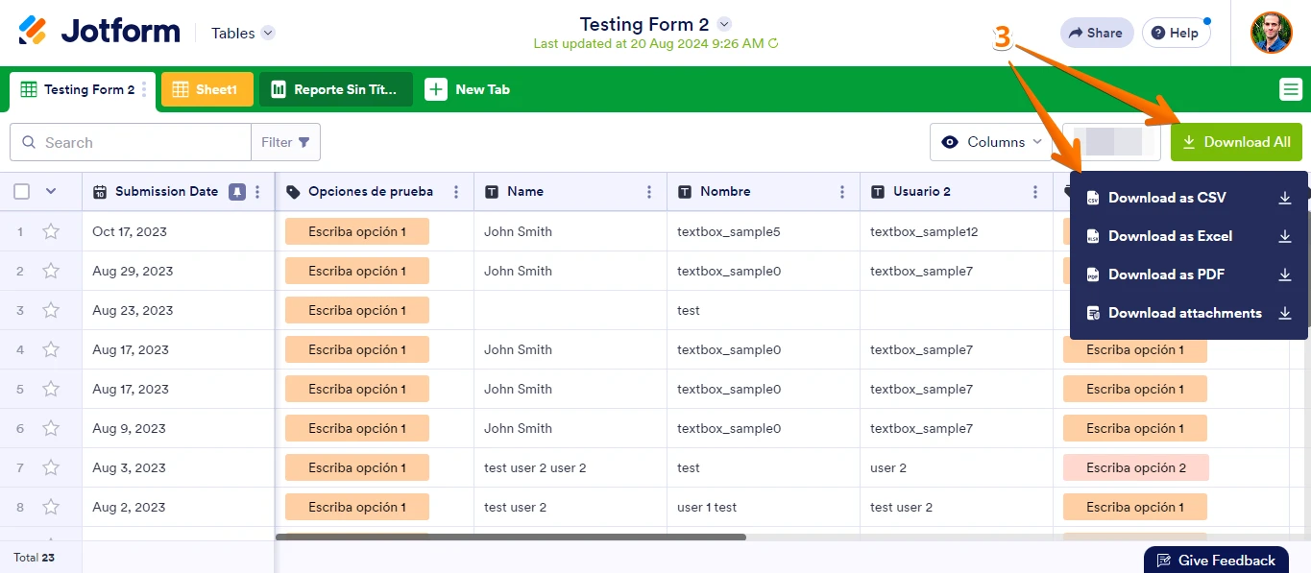Star the row 4 submission
Screen dimensions: 1311x573
[x=51, y=349]
